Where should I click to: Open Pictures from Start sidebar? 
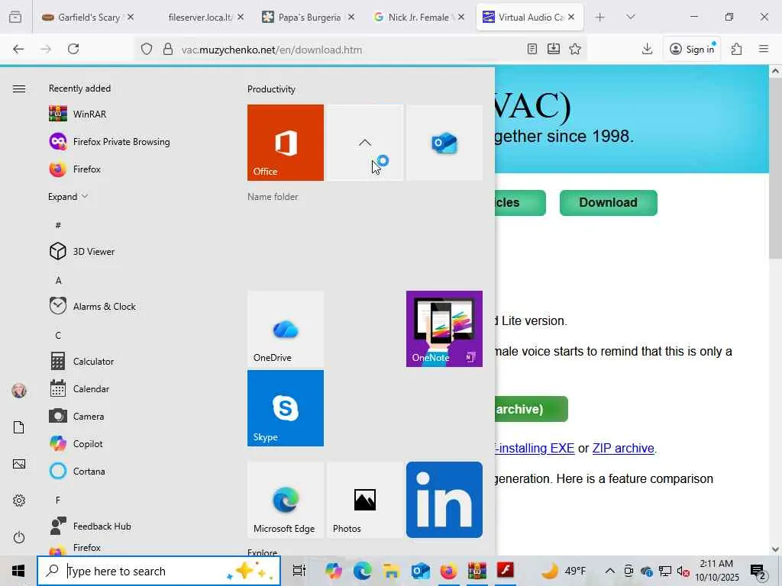pyautogui.click(x=19, y=464)
